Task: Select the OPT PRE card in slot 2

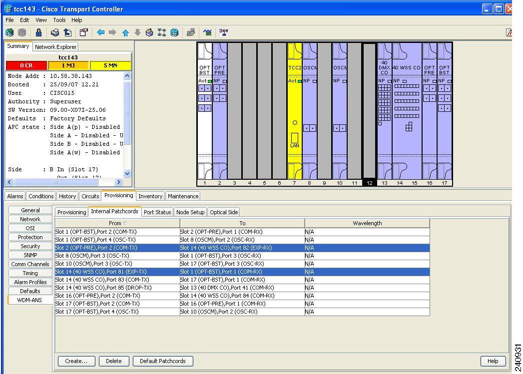Action: point(219,111)
